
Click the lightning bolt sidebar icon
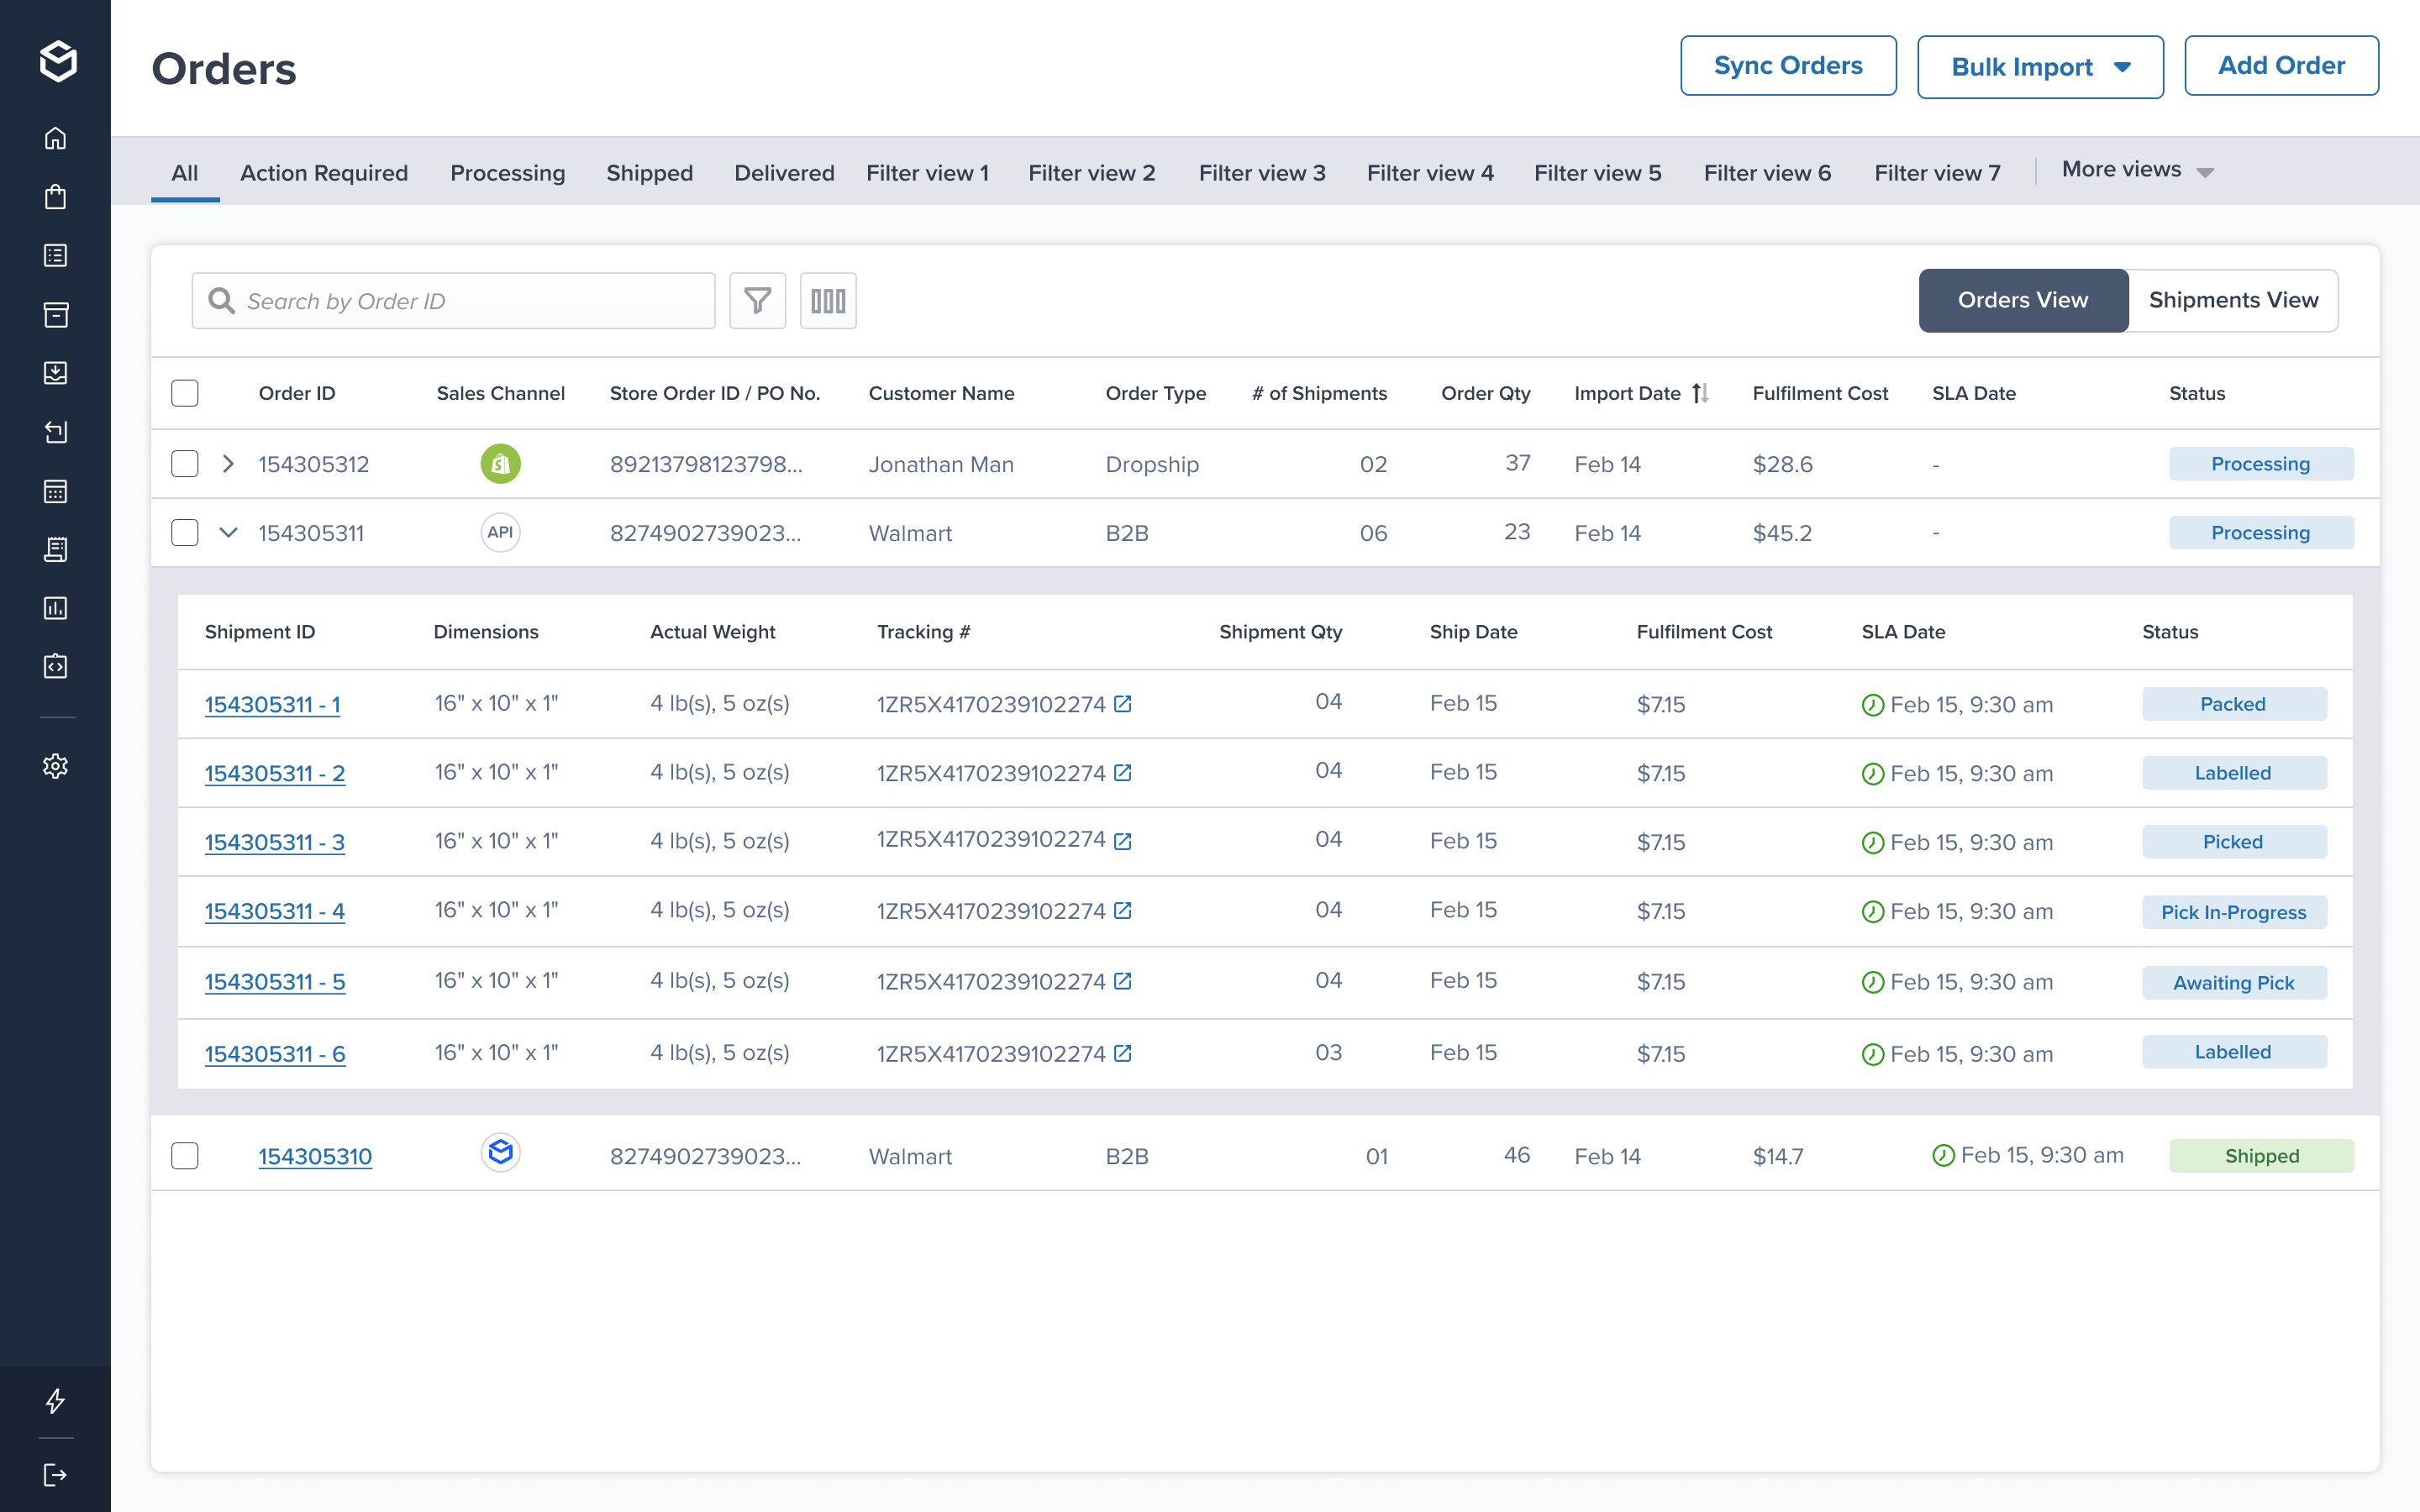point(56,1400)
